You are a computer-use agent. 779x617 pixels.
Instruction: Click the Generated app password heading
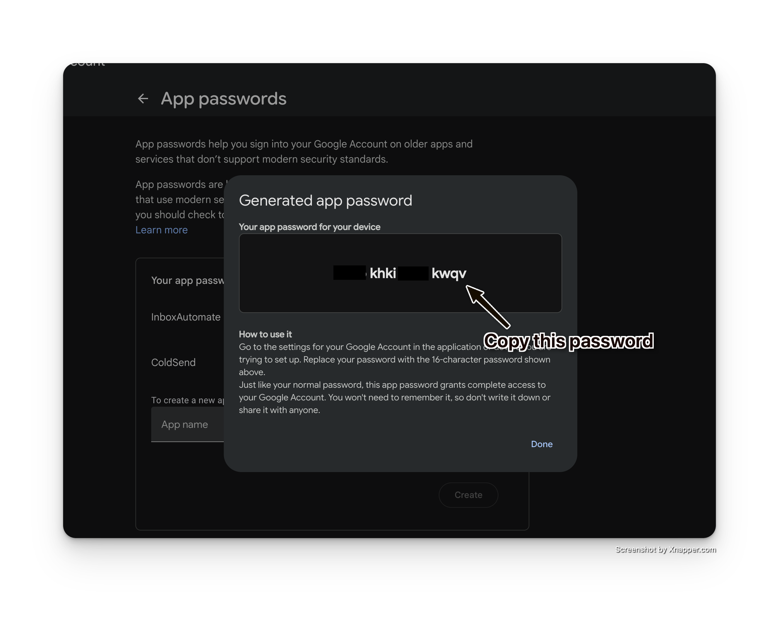pos(325,201)
